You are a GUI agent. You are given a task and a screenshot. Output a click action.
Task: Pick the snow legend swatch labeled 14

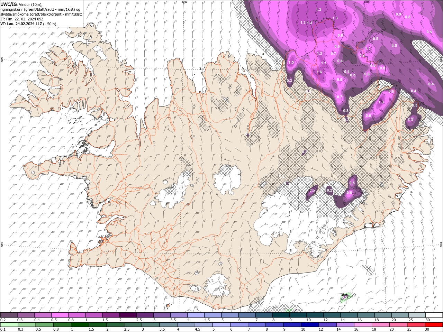[349, 315]
